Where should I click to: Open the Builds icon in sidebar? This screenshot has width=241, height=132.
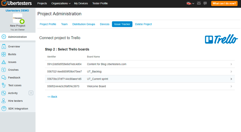pos(4,54)
